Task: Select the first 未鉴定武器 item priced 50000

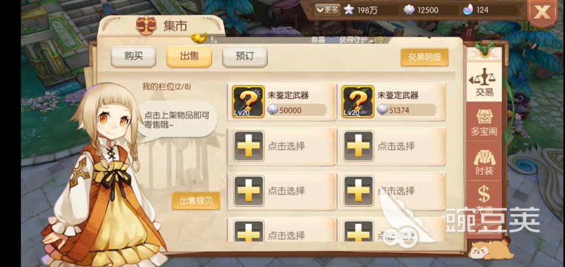Action: point(283,102)
